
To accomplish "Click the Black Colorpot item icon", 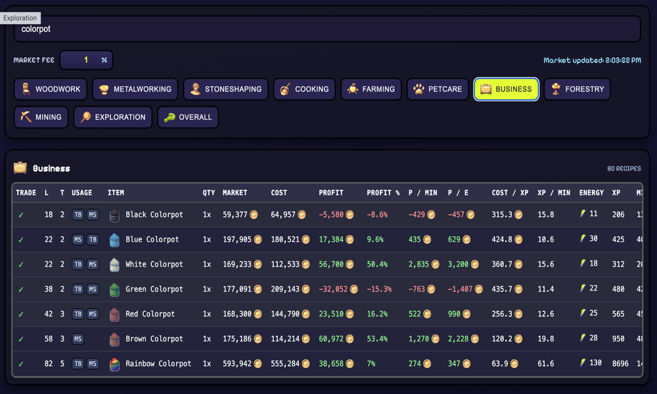I will coord(114,215).
